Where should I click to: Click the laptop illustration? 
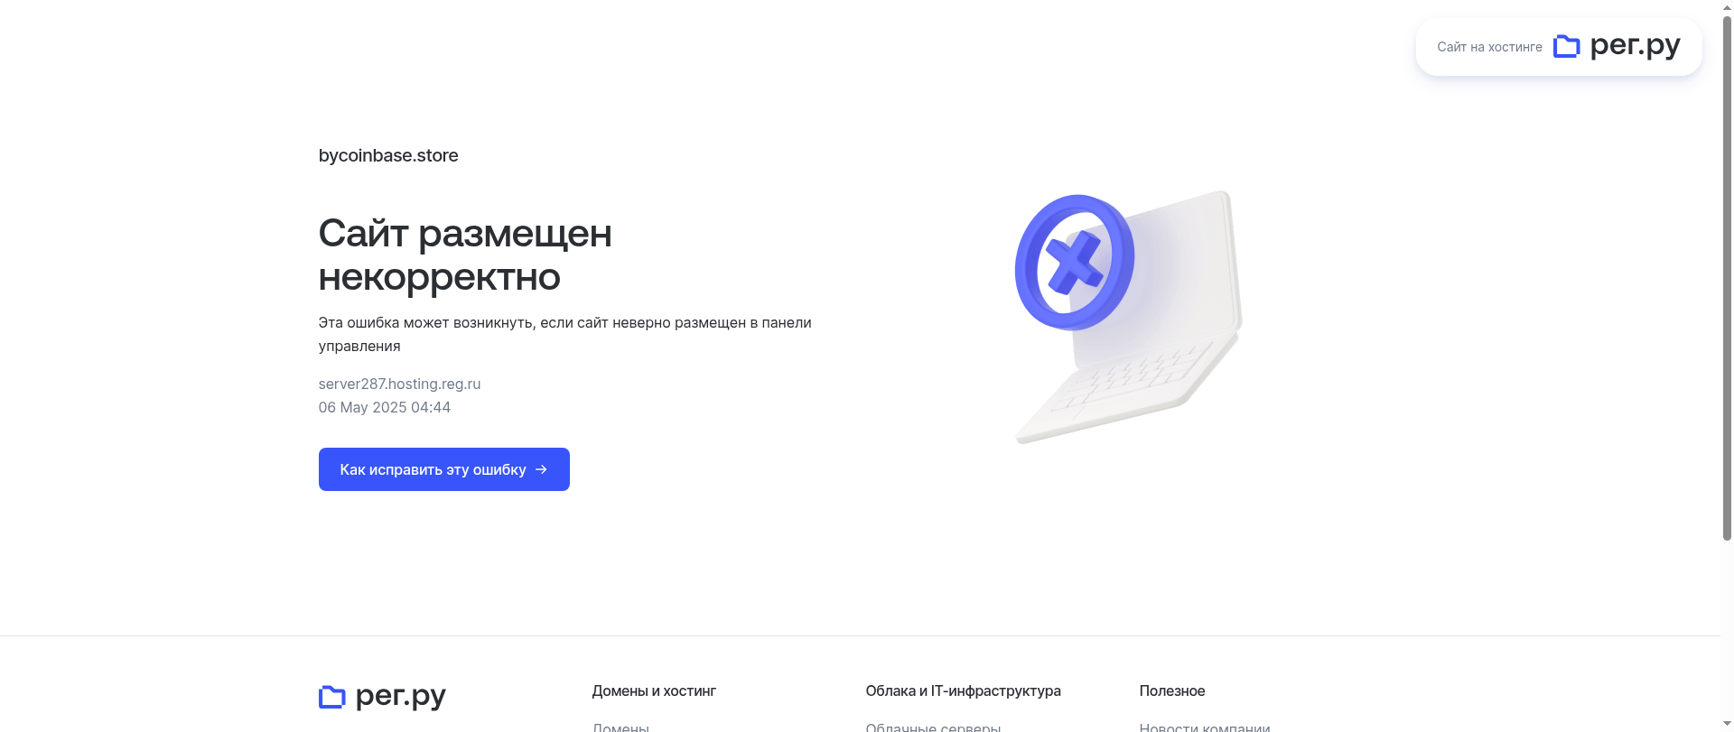(1129, 317)
